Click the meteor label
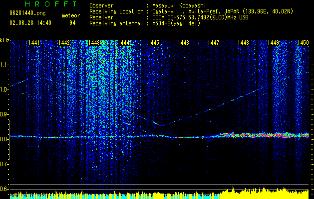314x199 pixels. [x=71, y=15]
